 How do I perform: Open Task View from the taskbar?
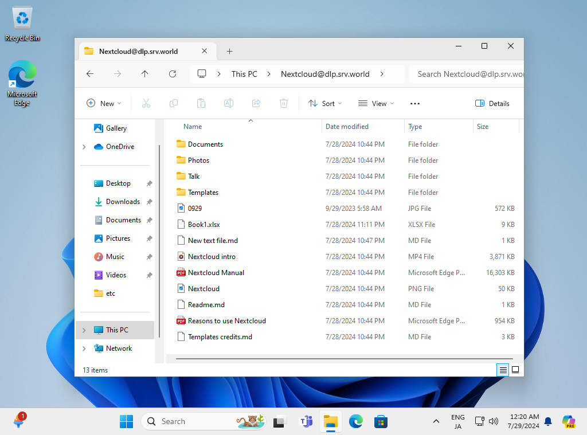point(279,421)
